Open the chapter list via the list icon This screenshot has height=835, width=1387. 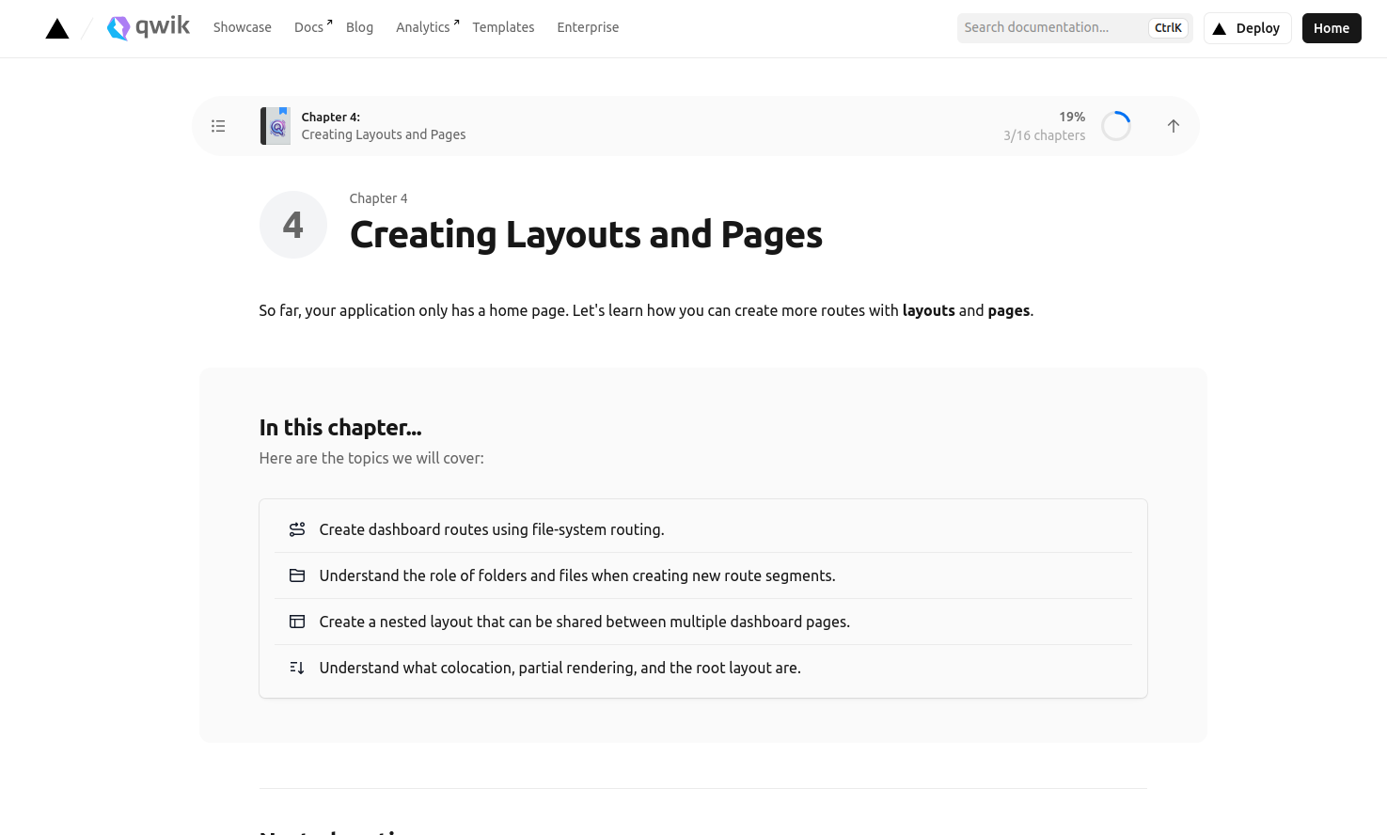(x=218, y=125)
